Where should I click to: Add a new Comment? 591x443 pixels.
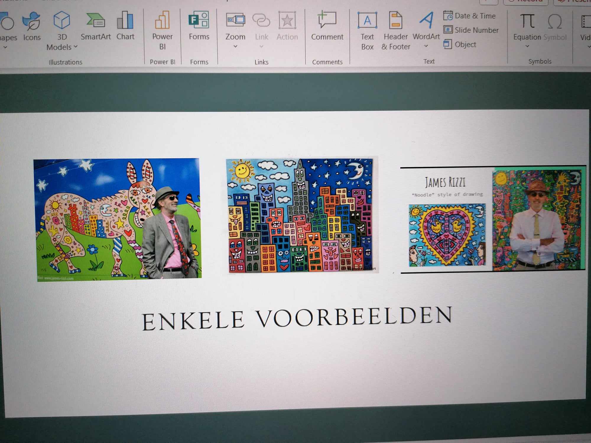tap(327, 26)
